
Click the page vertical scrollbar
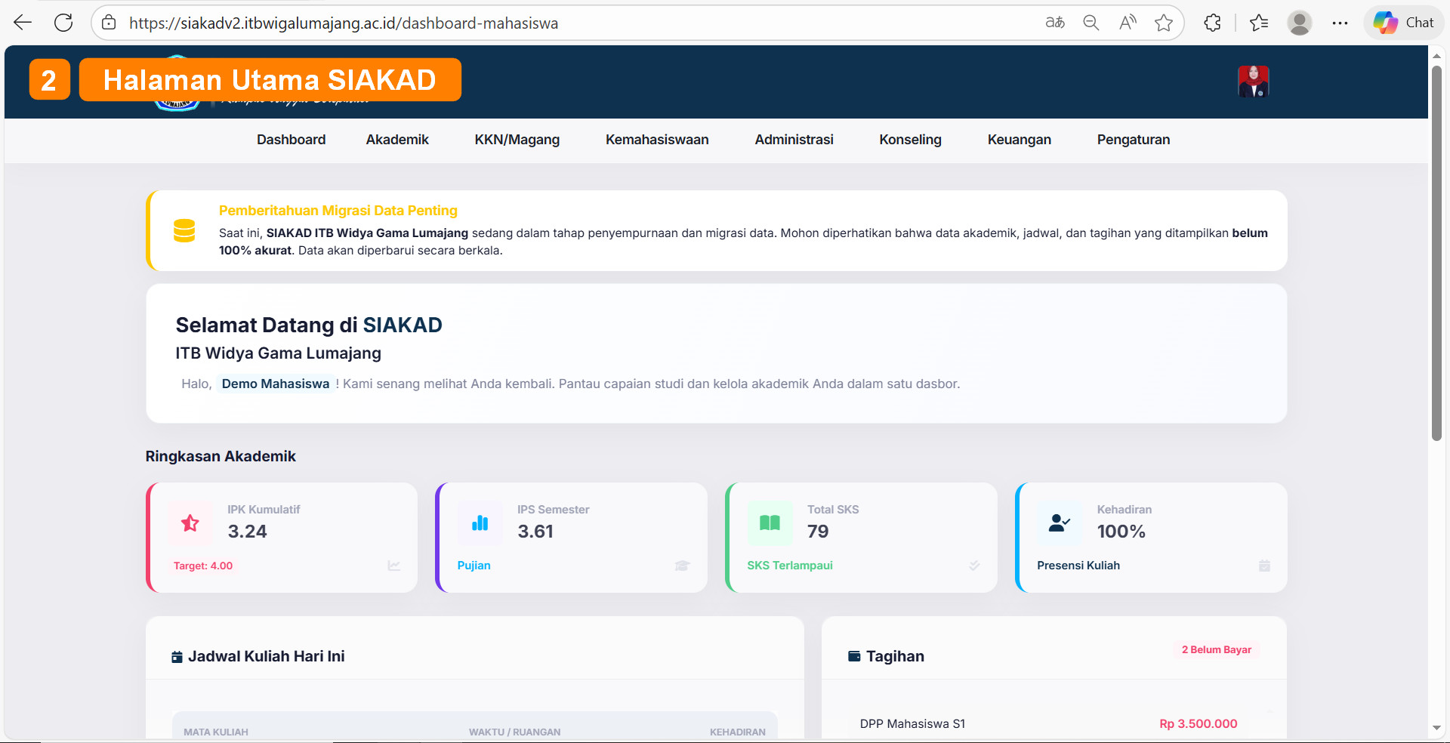(1436, 253)
